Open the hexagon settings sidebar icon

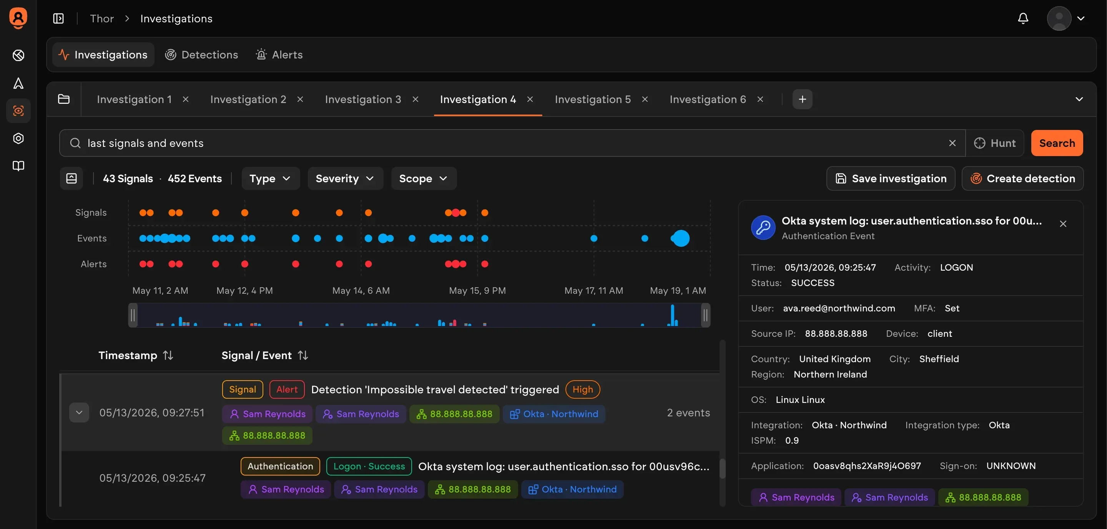tap(18, 138)
